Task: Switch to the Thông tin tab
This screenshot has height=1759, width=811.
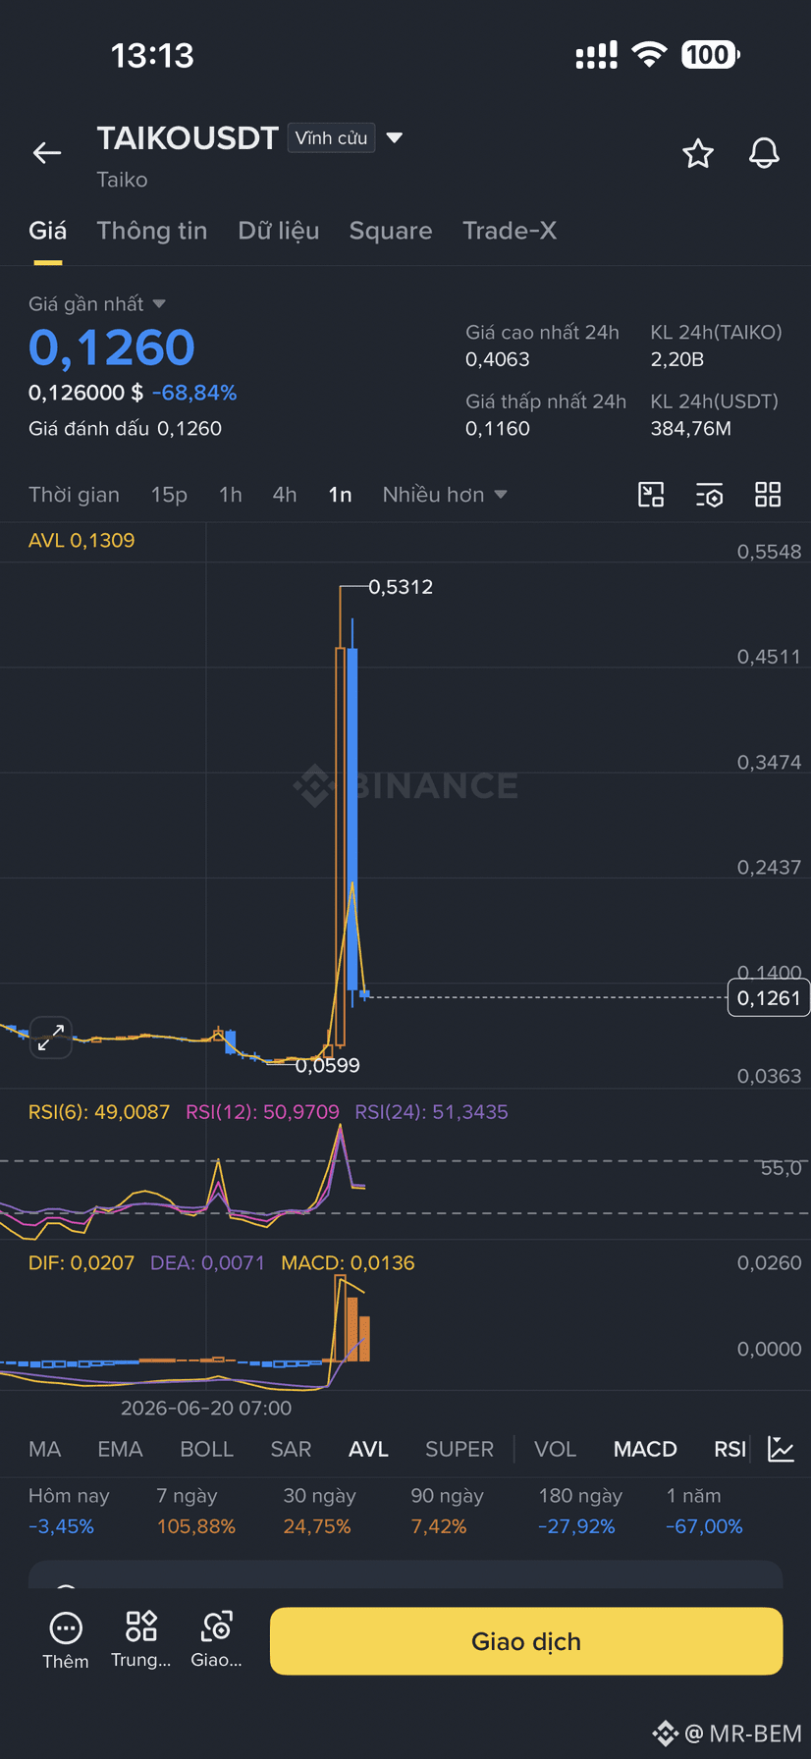Action: pos(152,231)
